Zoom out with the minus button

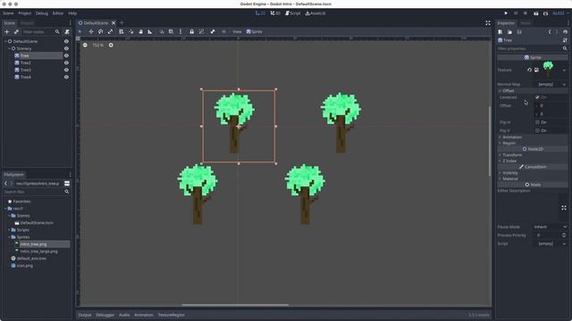point(85,45)
